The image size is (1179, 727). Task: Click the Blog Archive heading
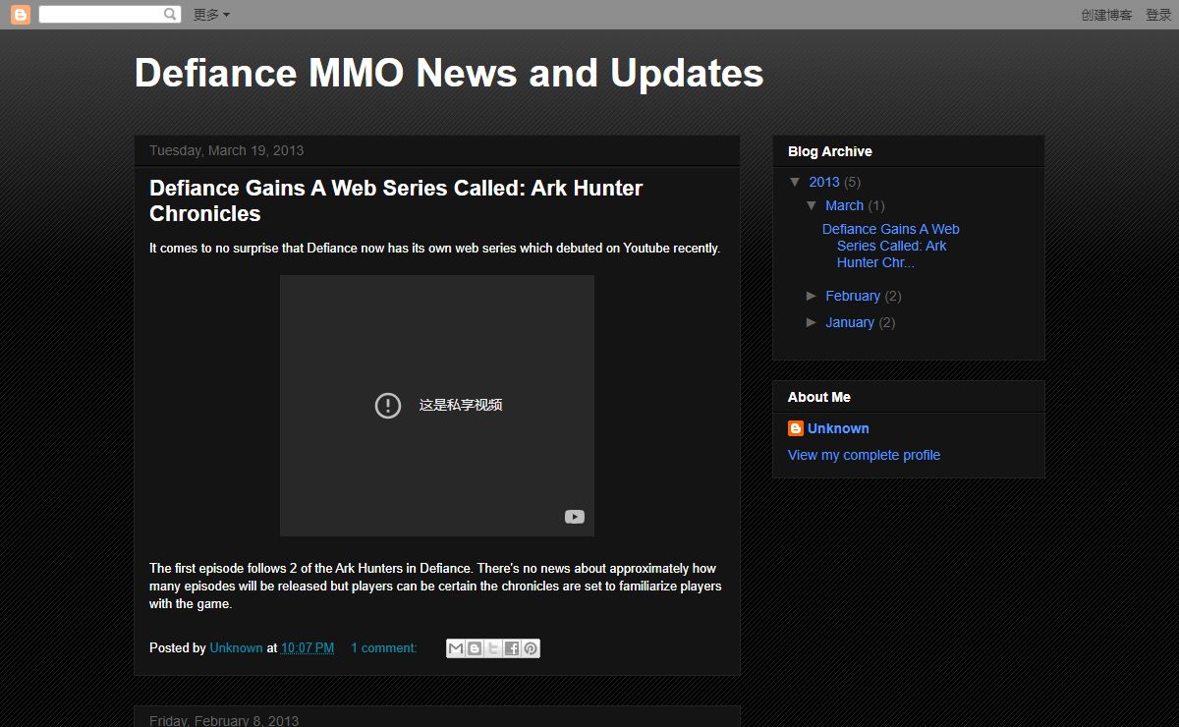click(829, 151)
